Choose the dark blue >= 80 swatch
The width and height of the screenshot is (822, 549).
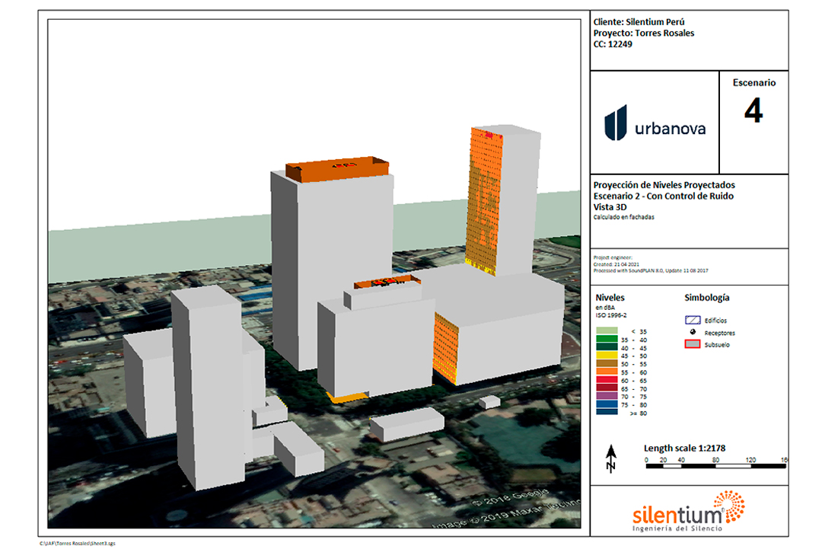click(x=606, y=413)
